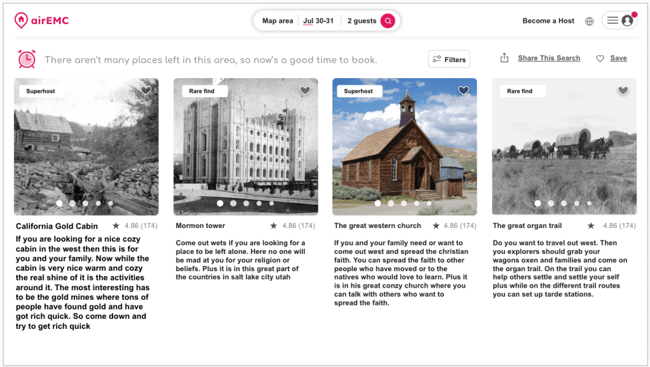
Task: Open the Filters options
Action: click(x=449, y=60)
